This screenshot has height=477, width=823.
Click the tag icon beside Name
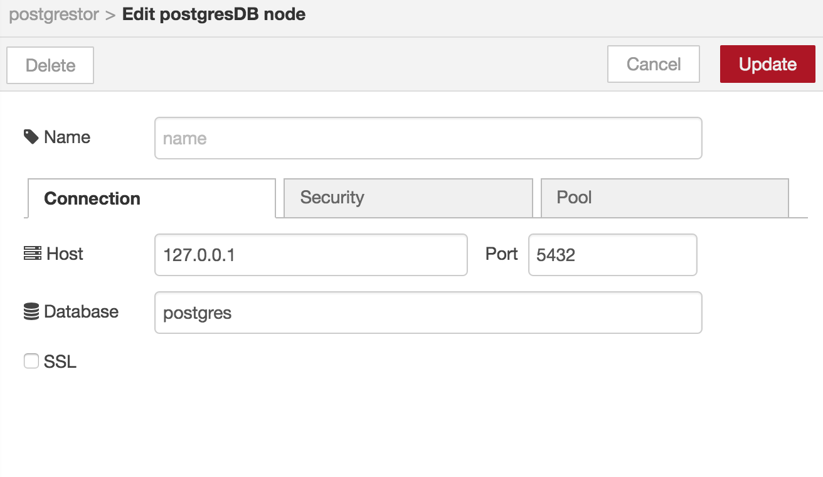31,137
